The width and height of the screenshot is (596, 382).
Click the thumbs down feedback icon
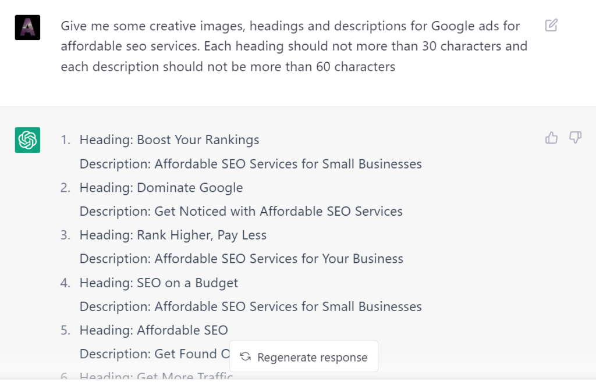pyautogui.click(x=575, y=138)
